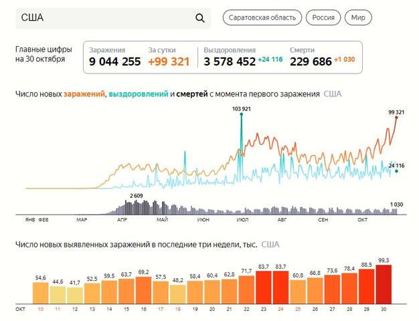Image resolution: width=419 pixels, height=321 pixels.
Task: Click the 2 609 deaths peak label
Action: [x=137, y=195]
